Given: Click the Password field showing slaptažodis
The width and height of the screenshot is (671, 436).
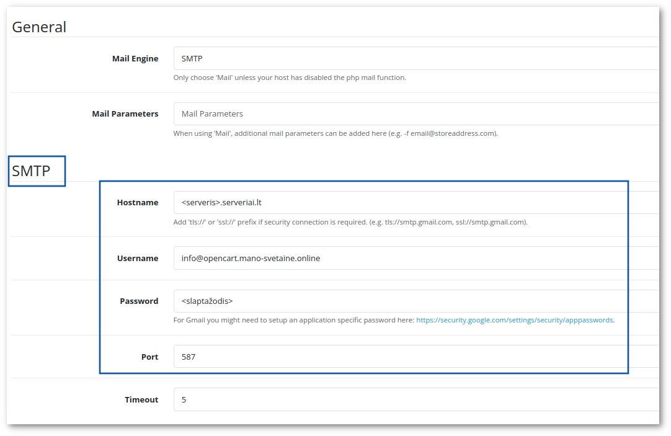Looking at the screenshot, I should click(416, 301).
